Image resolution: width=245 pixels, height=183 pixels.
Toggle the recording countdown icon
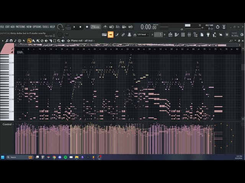click(x=118, y=27)
